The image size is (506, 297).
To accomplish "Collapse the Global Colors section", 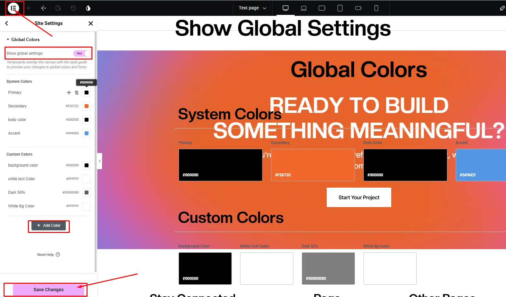I will click(x=23, y=39).
